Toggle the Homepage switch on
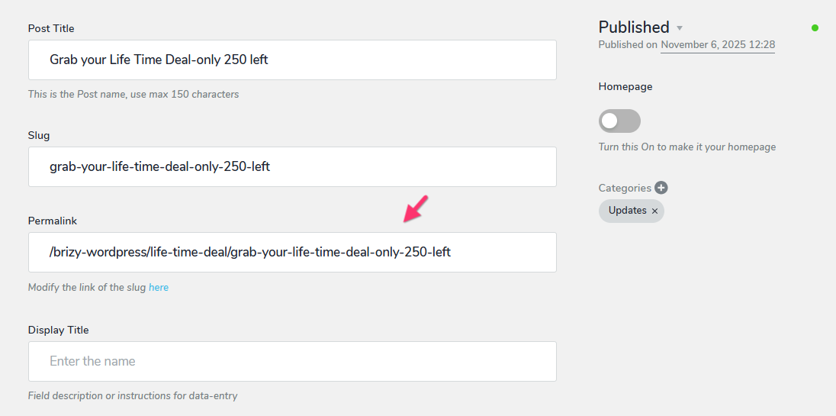836x416 pixels. tap(619, 121)
